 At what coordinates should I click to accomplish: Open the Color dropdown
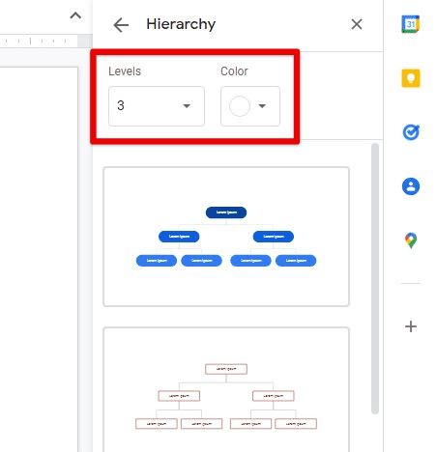click(x=250, y=106)
